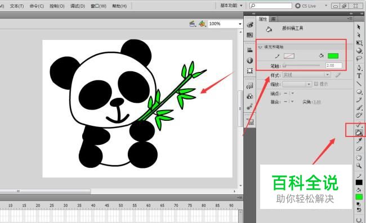
Task: Open the Motion Presets panel icon
Action: (x=250, y=107)
